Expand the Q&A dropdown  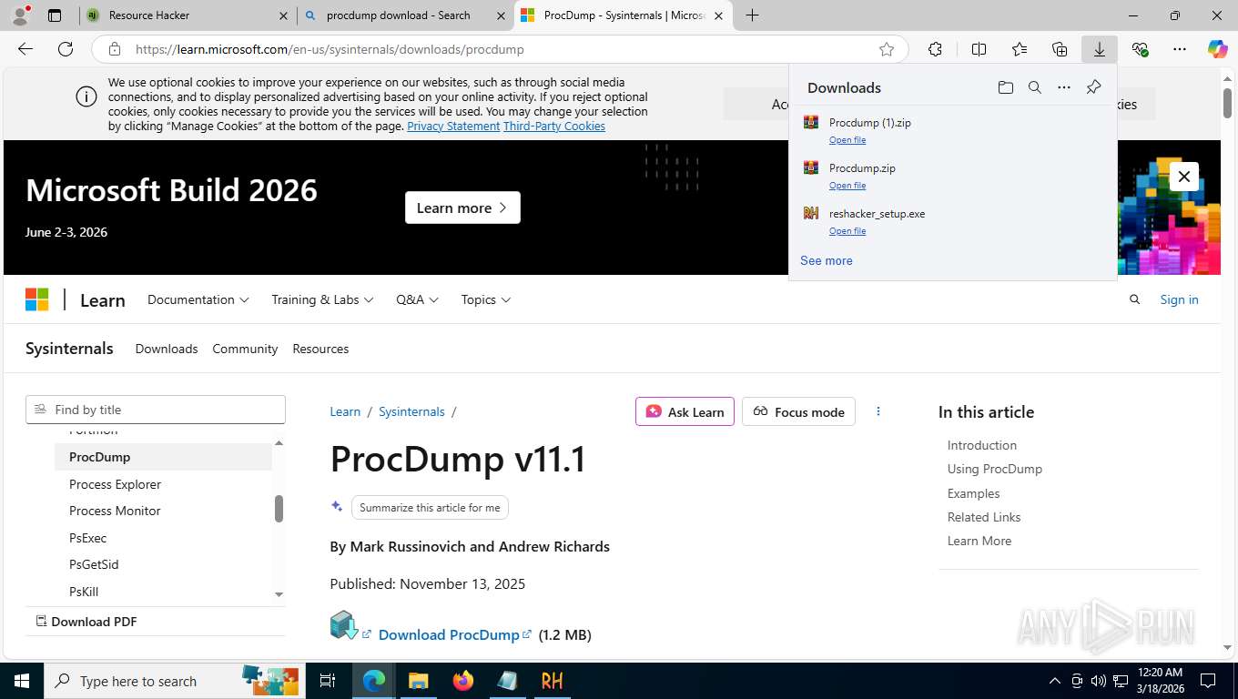[417, 299]
